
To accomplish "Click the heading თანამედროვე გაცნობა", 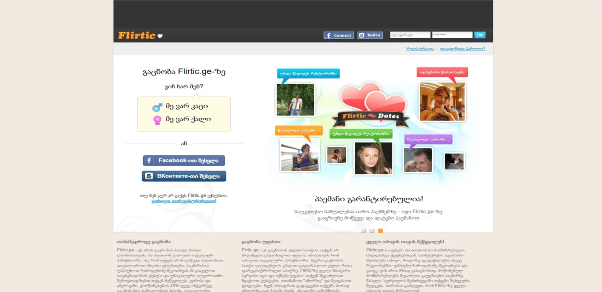I will click(x=144, y=241).
